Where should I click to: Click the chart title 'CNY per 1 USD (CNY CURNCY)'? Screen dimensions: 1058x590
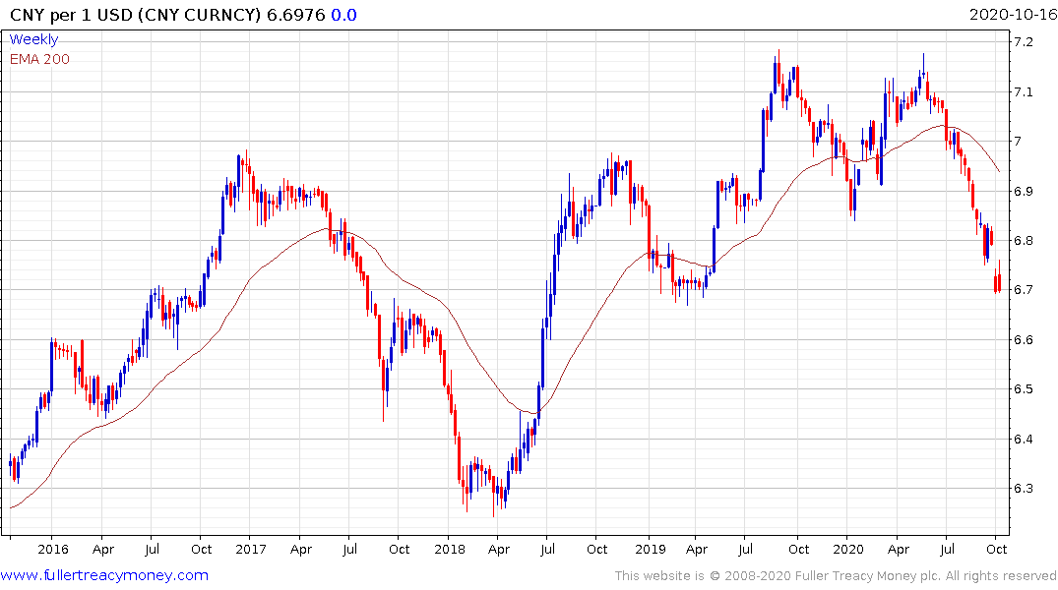click(135, 15)
